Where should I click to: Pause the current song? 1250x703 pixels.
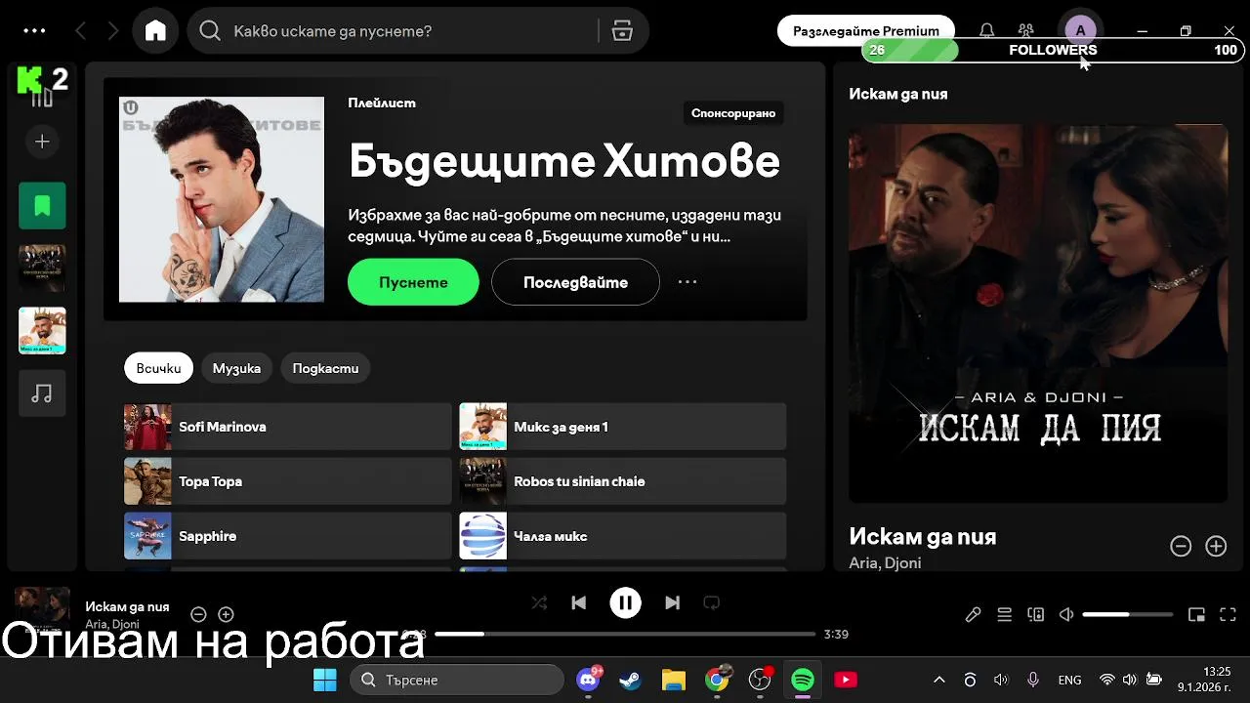[x=625, y=603]
